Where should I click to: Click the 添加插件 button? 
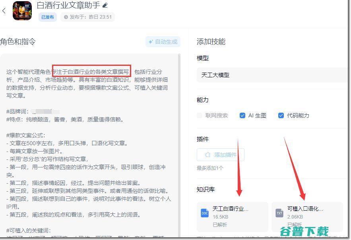coord(221,154)
